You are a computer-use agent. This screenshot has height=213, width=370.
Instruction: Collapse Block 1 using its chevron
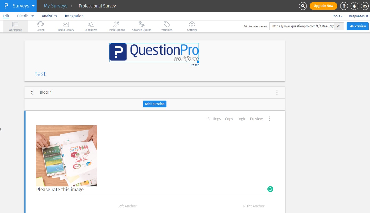32,92
